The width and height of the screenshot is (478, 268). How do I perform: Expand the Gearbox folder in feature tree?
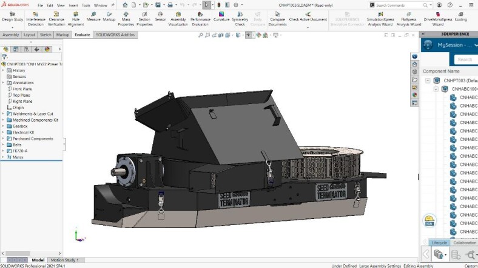click(3, 126)
